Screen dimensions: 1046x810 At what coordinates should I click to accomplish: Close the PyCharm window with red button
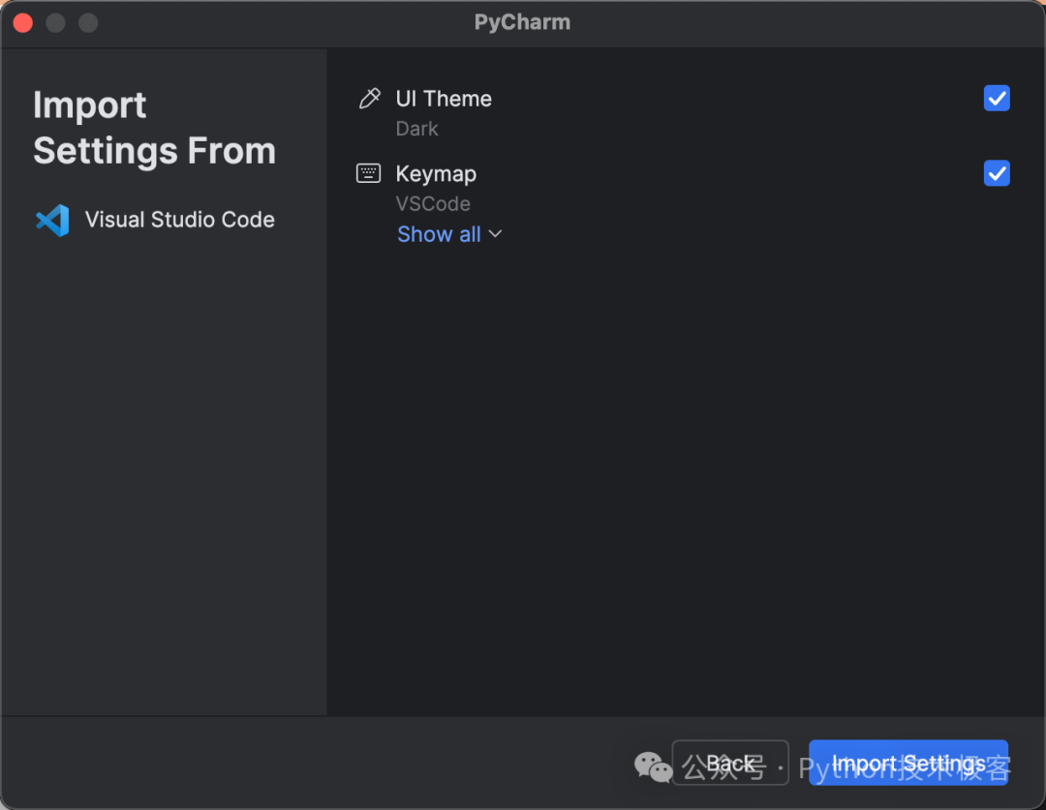coord(22,22)
